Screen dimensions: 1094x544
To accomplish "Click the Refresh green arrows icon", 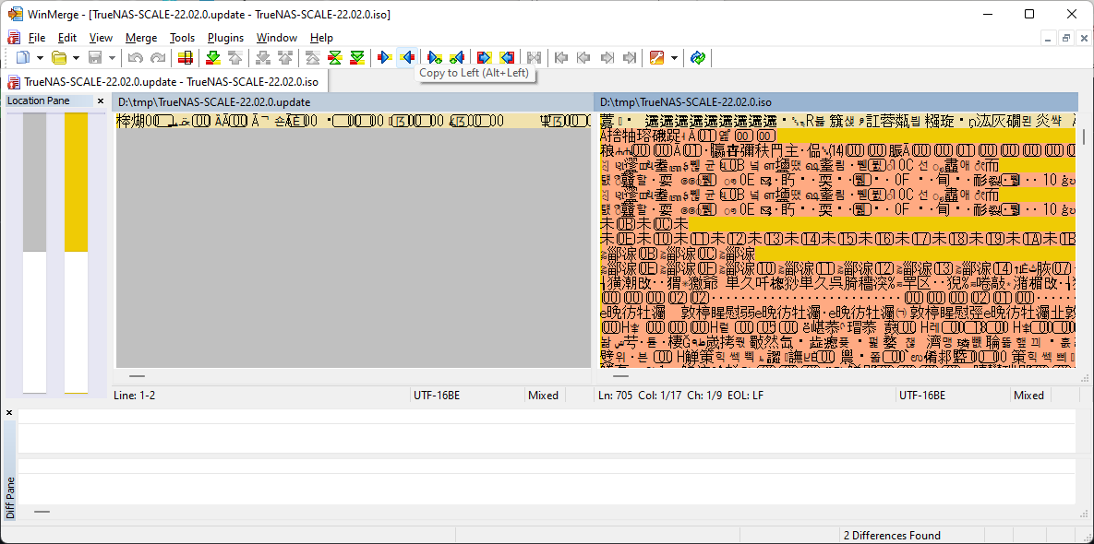I will 698,58.
